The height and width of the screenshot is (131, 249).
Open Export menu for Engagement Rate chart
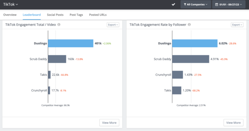(237, 25)
